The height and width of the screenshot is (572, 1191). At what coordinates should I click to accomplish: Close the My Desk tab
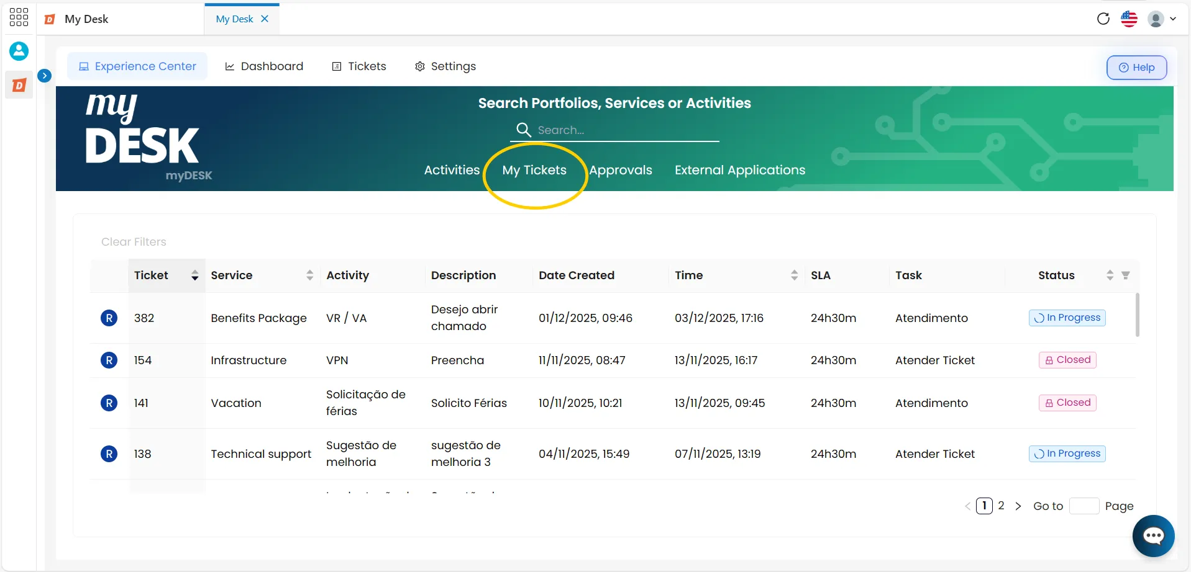[x=265, y=19]
